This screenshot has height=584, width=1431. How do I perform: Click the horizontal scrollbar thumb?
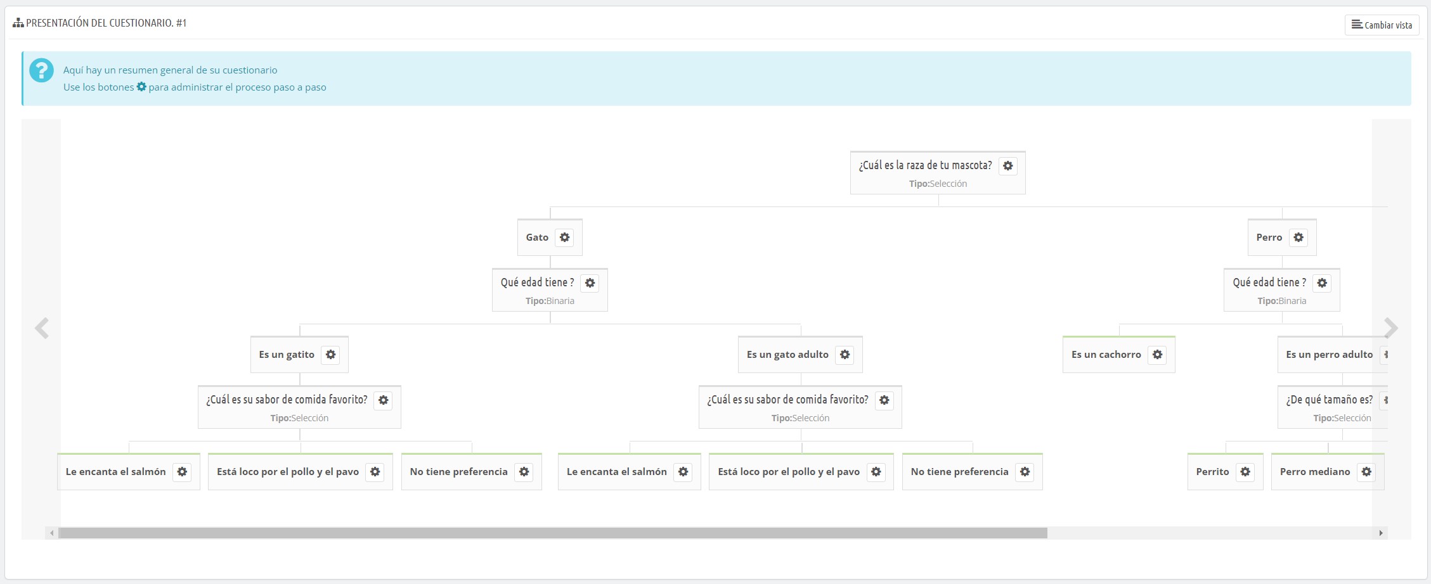[552, 533]
